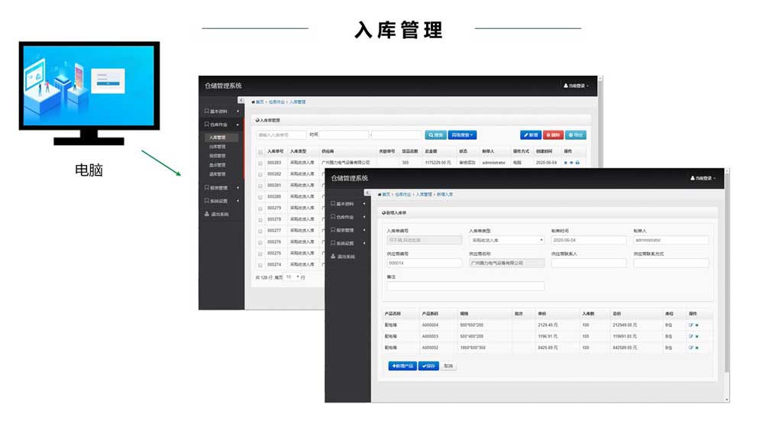This screenshot has height=440, width=782.
Task: Toggle the select-all checkbox in the table header
Action: [x=260, y=151]
